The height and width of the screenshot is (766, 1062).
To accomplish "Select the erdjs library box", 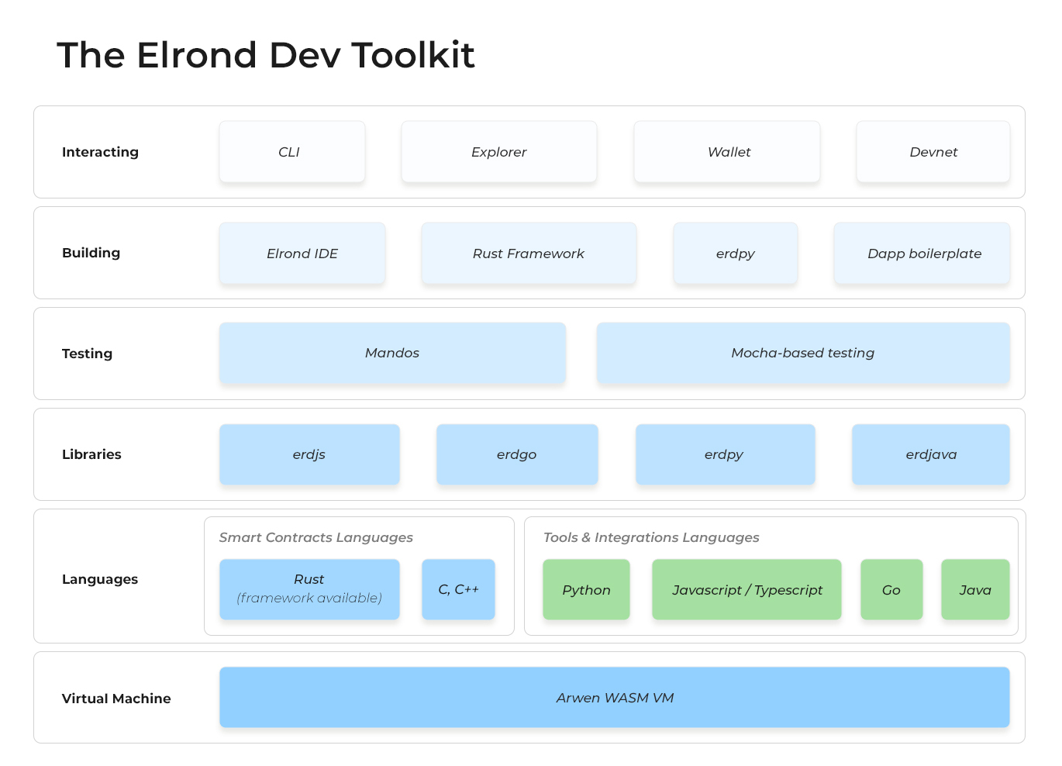I will [x=309, y=454].
